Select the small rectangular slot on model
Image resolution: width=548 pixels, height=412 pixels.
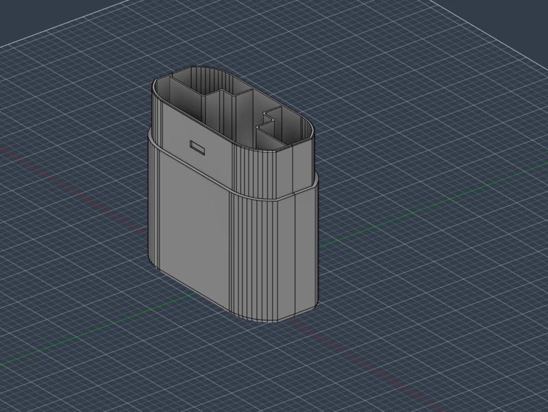pos(197,147)
